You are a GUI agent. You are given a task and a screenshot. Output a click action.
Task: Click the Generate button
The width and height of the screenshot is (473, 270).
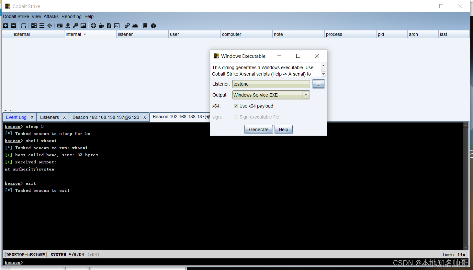pyautogui.click(x=258, y=130)
